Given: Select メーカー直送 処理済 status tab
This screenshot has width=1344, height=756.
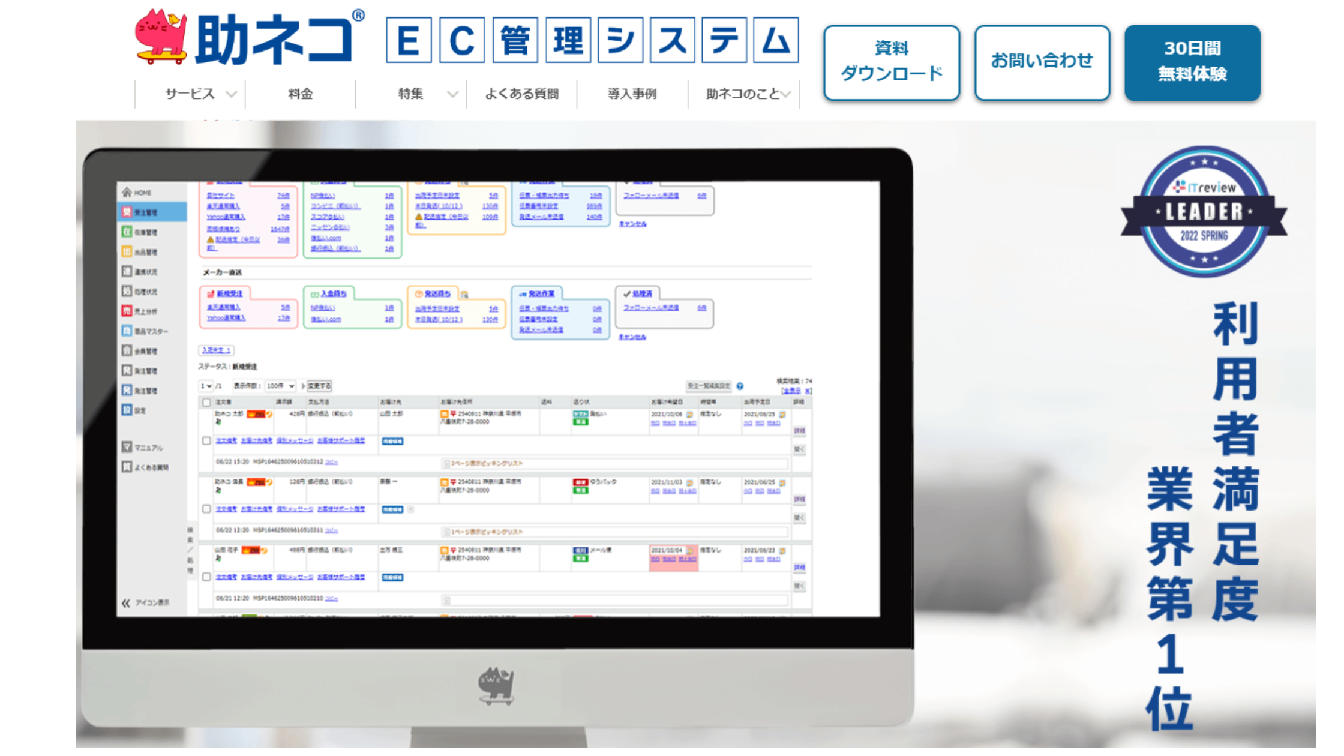Looking at the screenshot, I should [x=637, y=293].
